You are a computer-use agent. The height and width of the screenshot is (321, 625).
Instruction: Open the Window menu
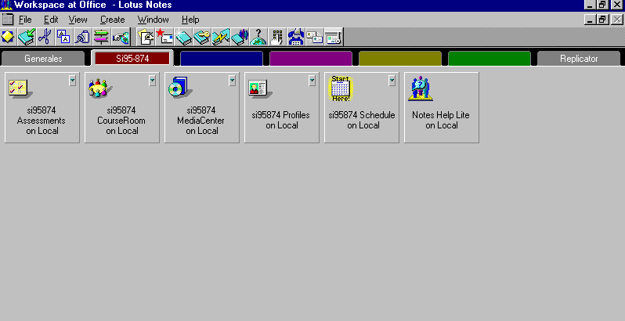(153, 20)
